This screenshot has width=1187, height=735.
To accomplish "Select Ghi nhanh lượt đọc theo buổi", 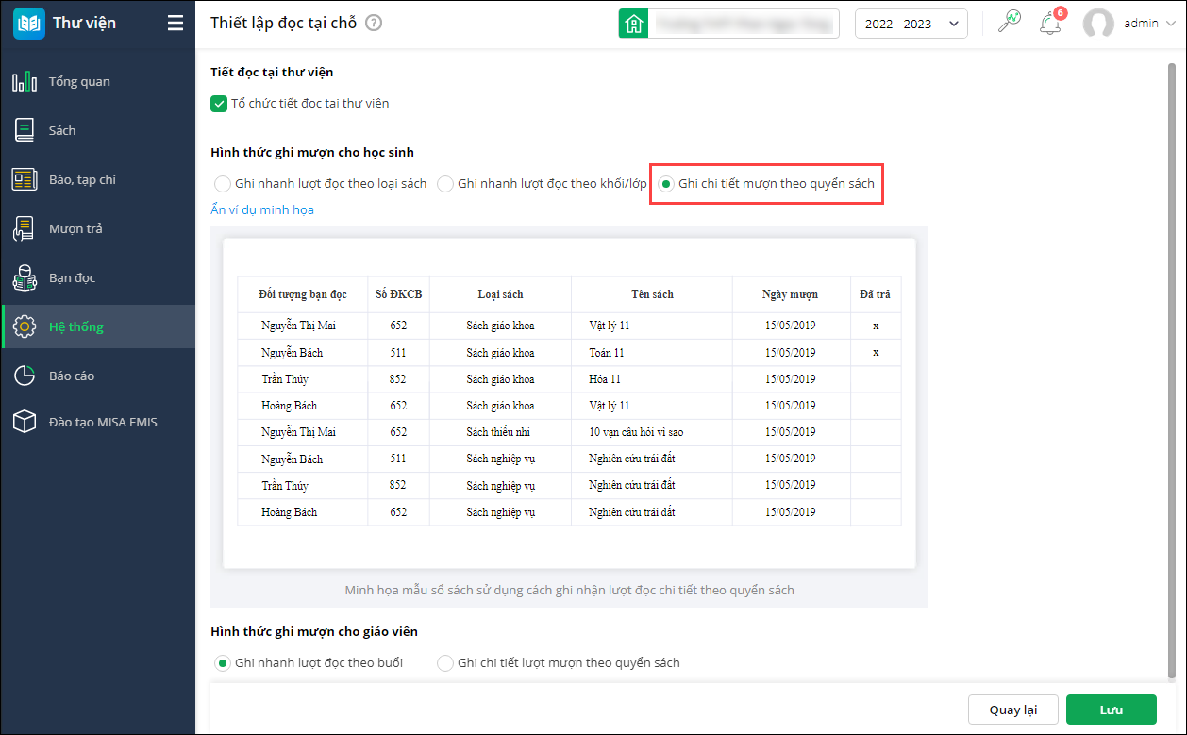I will (x=222, y=663).
